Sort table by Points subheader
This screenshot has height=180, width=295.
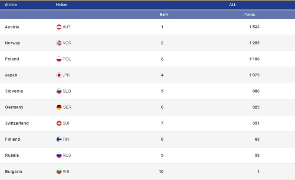tap(249, 14)
